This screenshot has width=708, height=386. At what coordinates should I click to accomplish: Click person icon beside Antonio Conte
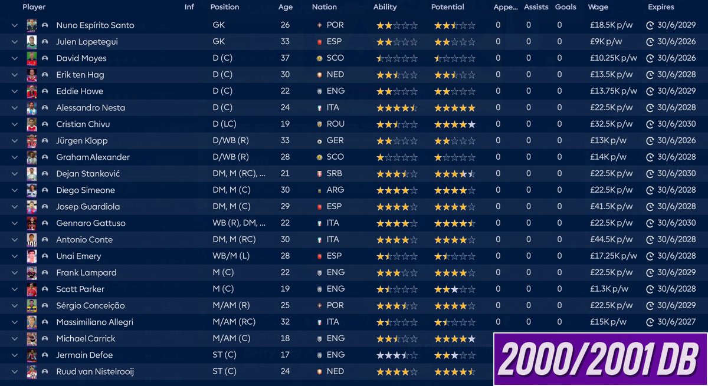(x=45, y=240)
